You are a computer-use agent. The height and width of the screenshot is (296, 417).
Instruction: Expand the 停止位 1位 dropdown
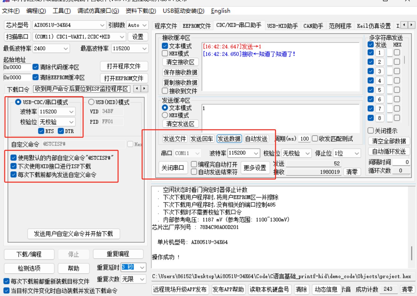[x=356, y=153]
